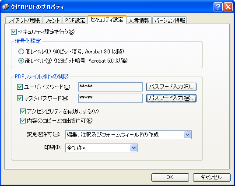Open the 文書情報 tab
Screen dimensions: 235x186
pyautogui.click(x=139, y=20)
